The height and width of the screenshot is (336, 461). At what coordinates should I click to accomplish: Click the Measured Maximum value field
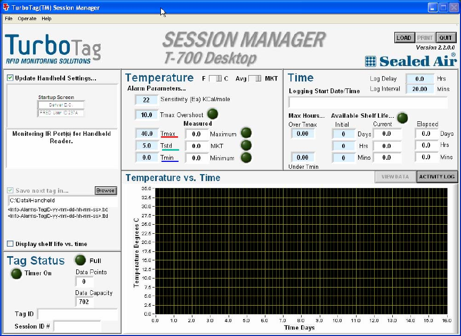point(197,134)
